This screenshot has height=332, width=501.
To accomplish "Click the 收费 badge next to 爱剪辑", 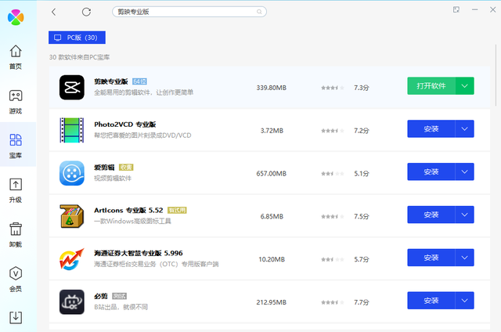I will click(126, 167).
